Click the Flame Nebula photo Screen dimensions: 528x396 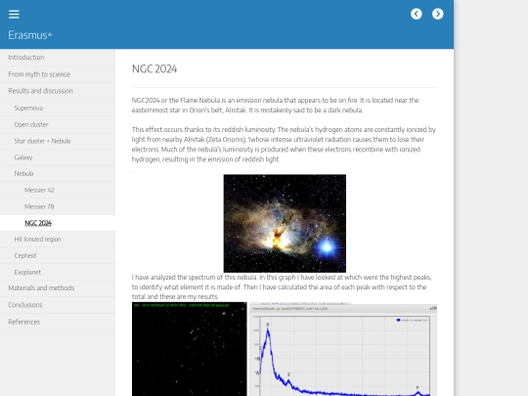click(285, 223)
